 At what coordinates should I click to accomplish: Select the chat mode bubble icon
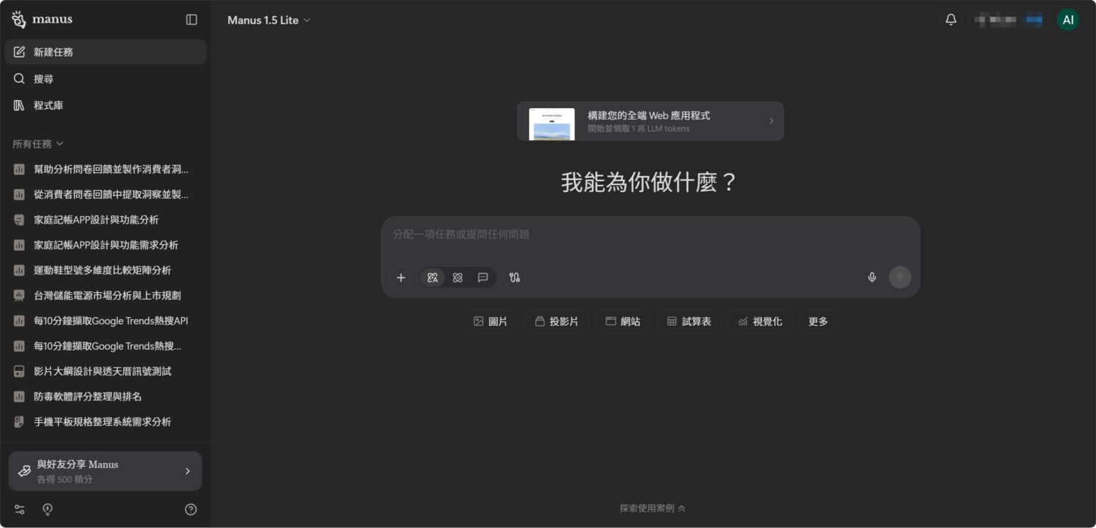(483, 278)
